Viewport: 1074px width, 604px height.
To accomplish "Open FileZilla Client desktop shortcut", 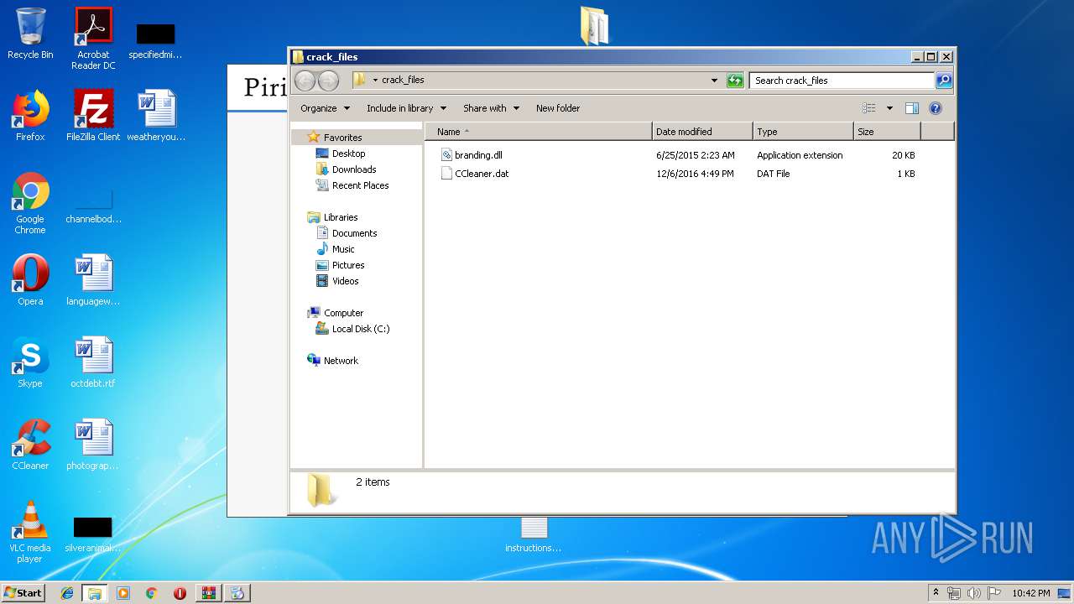I will [x=93, y=116].
